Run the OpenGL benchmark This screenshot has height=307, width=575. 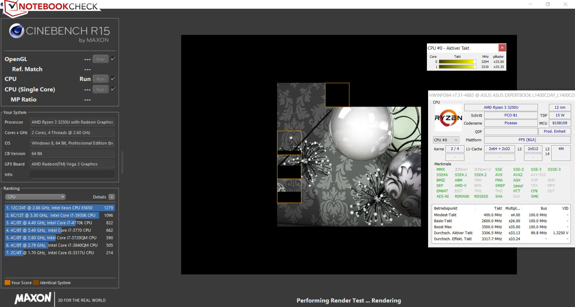pyautogui.click(x=100, y=59)
